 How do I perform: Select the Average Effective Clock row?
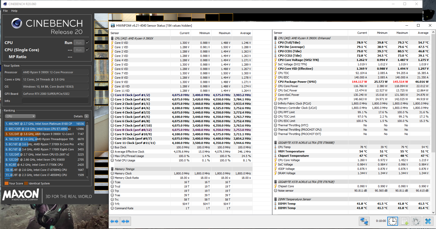click(x=181, y=152)
